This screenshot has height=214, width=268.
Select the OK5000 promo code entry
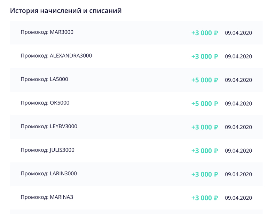[x=45, y=103]
